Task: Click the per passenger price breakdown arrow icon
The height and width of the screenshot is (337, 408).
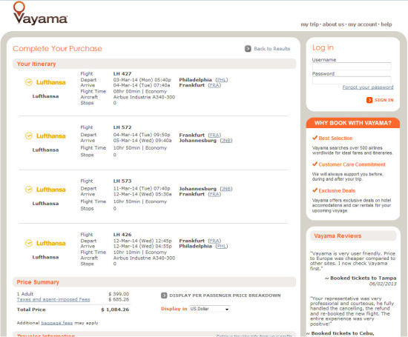Action: pyautogui.click(x=164, y=296)
